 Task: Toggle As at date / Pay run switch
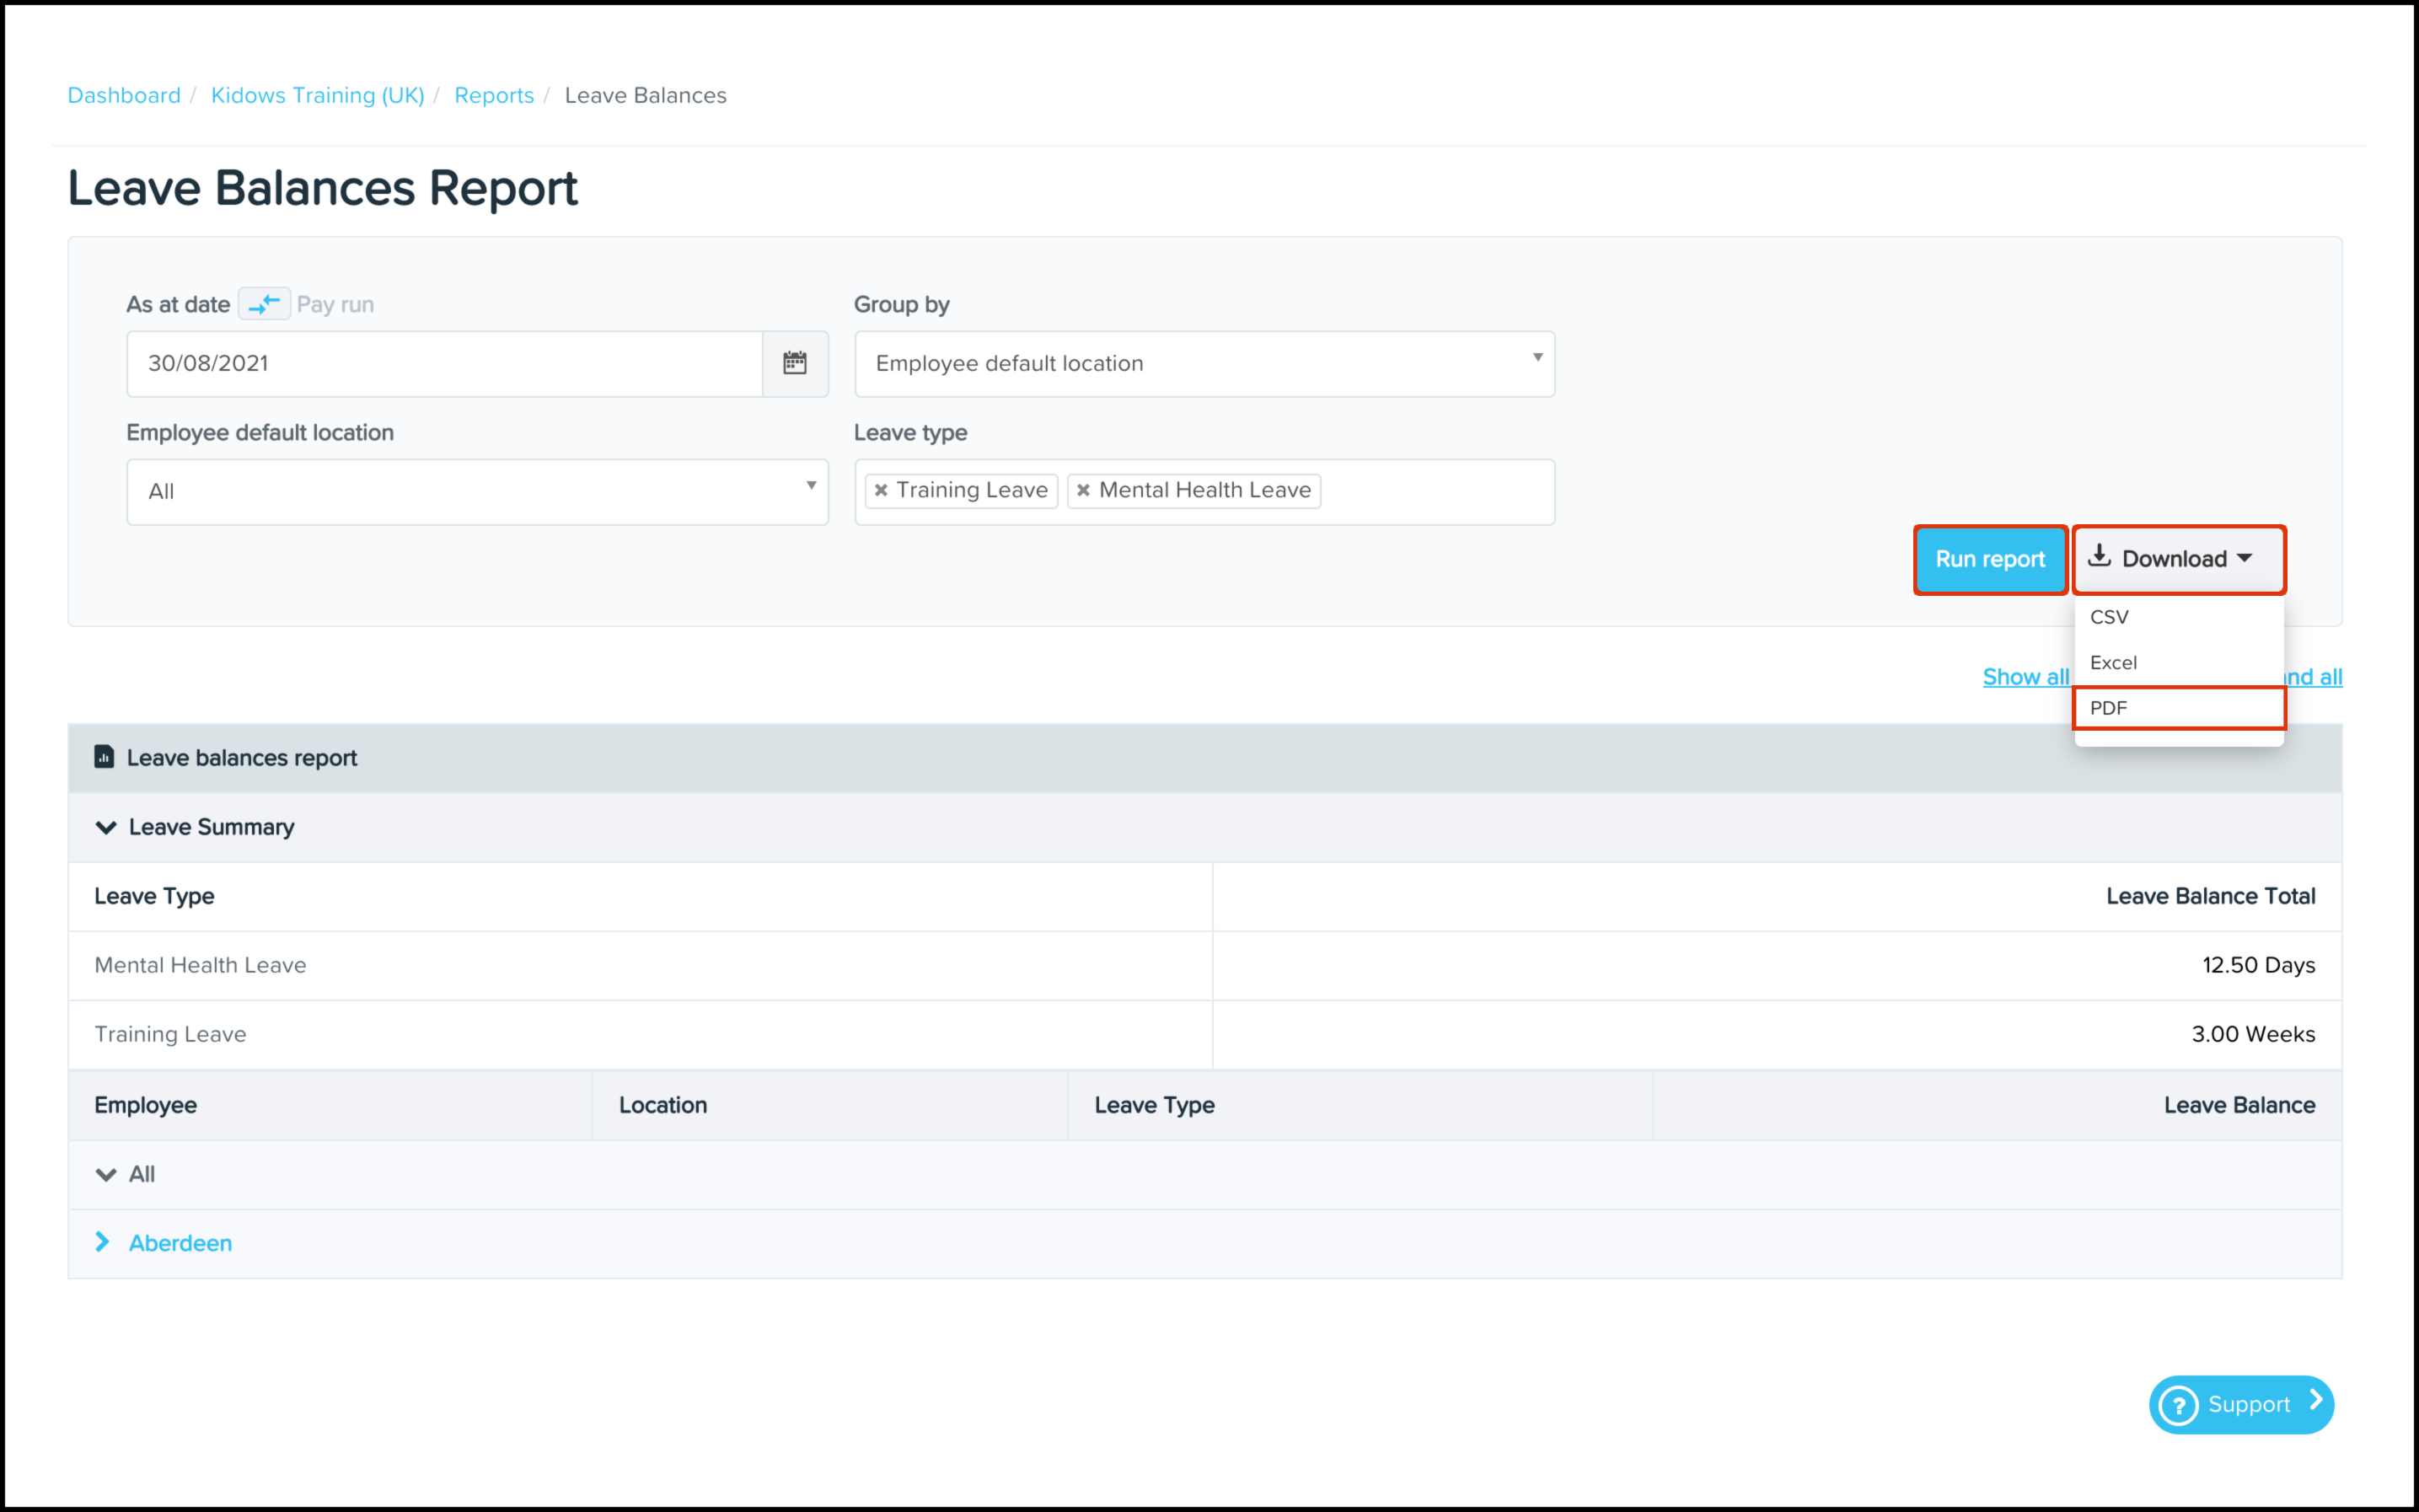click(264, 304)
